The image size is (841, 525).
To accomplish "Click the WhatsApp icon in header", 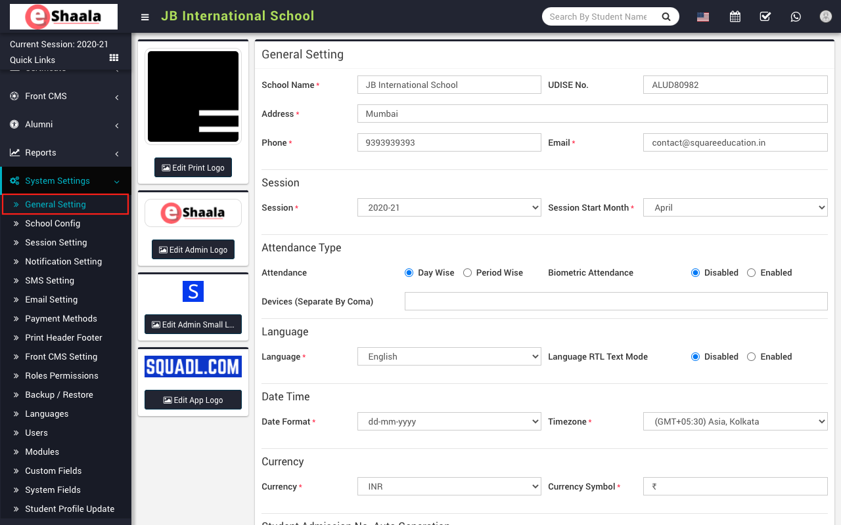I will 796,17.
